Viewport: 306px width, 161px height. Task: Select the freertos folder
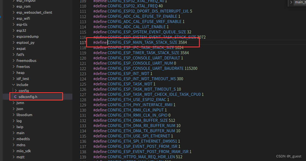tap(23, 67)
